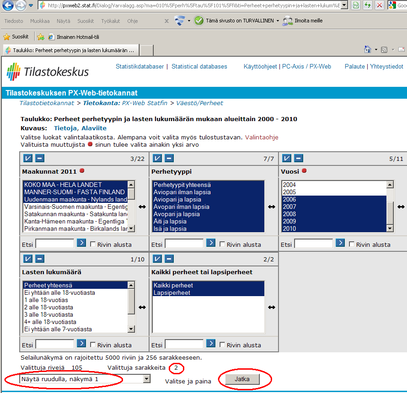Open the Yhteystiedot link

coord(386,66)
